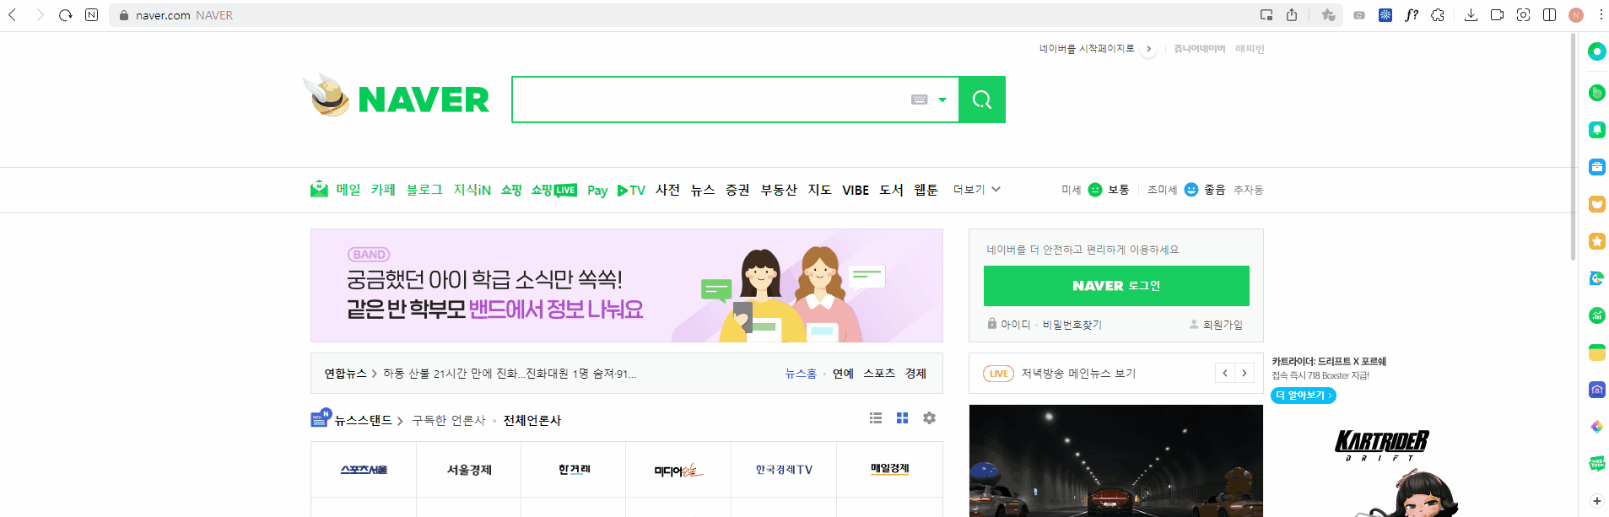This screenshot has height=517, width=1609.
Task: Open 블로그 from the service menu
Action: point(424,190)
